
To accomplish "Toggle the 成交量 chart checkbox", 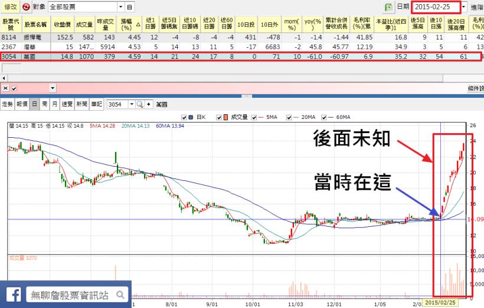I will (218, 117).
